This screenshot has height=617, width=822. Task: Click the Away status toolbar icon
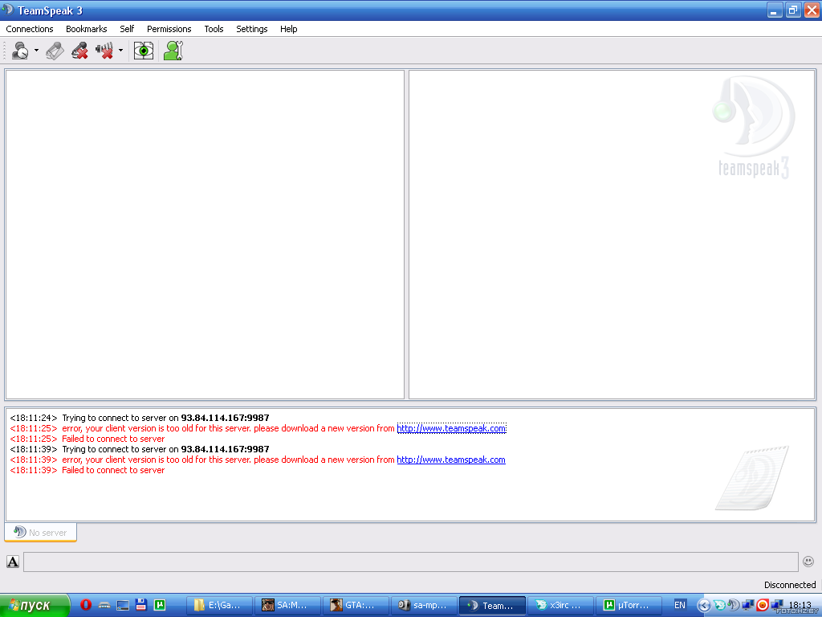[20, 51]
